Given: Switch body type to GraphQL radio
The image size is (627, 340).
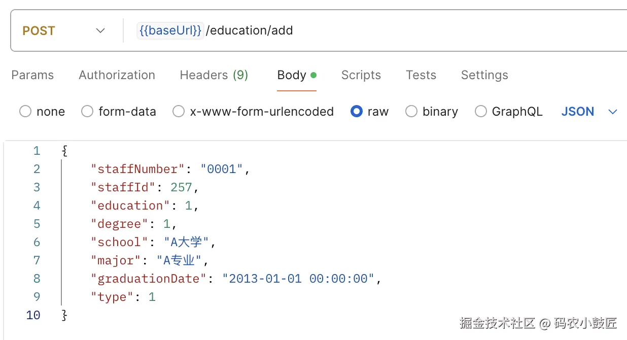Looking at the screenshot, I should [480, 112].
